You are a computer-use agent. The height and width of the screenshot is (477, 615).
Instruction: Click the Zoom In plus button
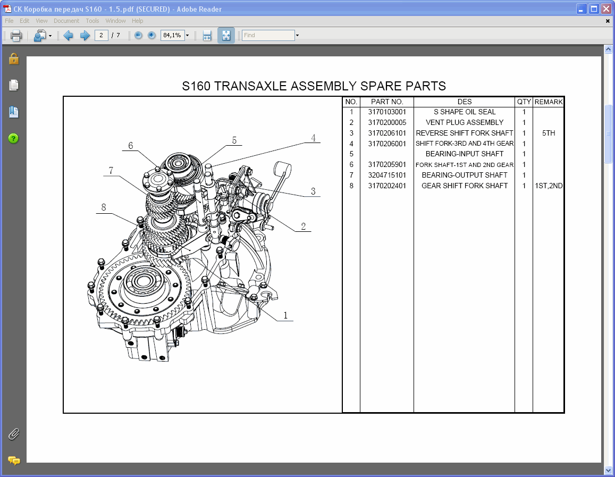pyautogui.click(x=151, y=35)
